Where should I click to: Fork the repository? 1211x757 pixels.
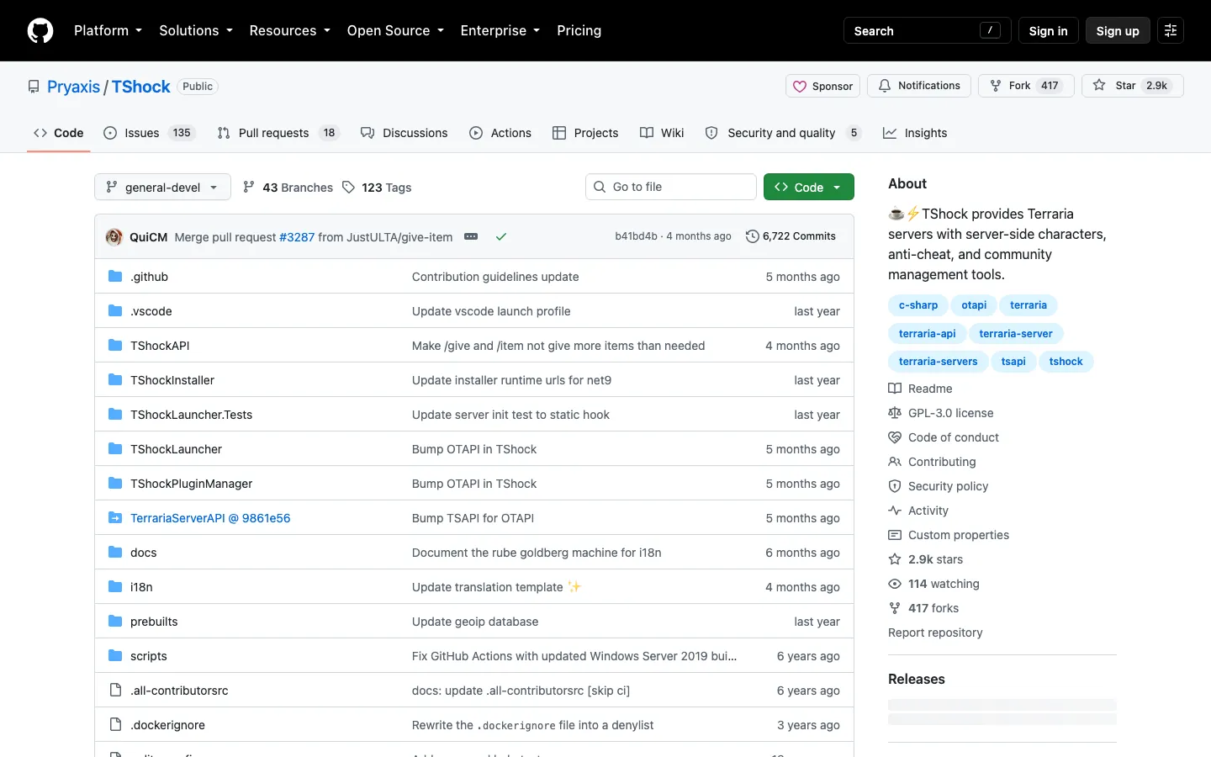point(1026,86)
